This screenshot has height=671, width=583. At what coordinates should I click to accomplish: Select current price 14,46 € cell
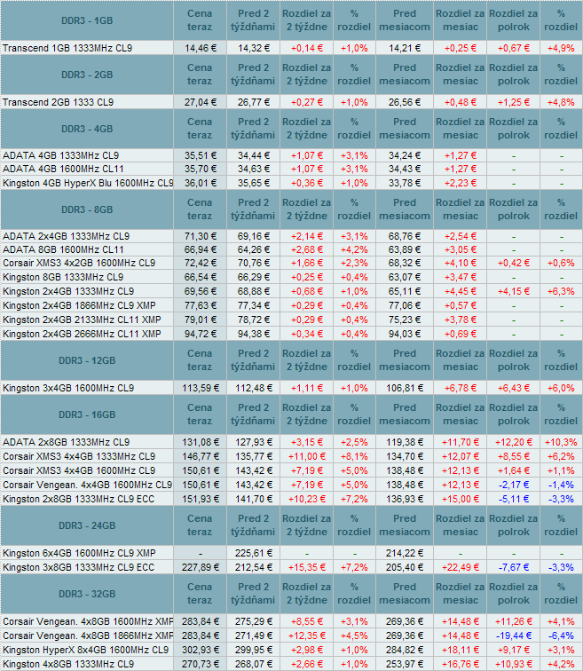tap(201, 48)
